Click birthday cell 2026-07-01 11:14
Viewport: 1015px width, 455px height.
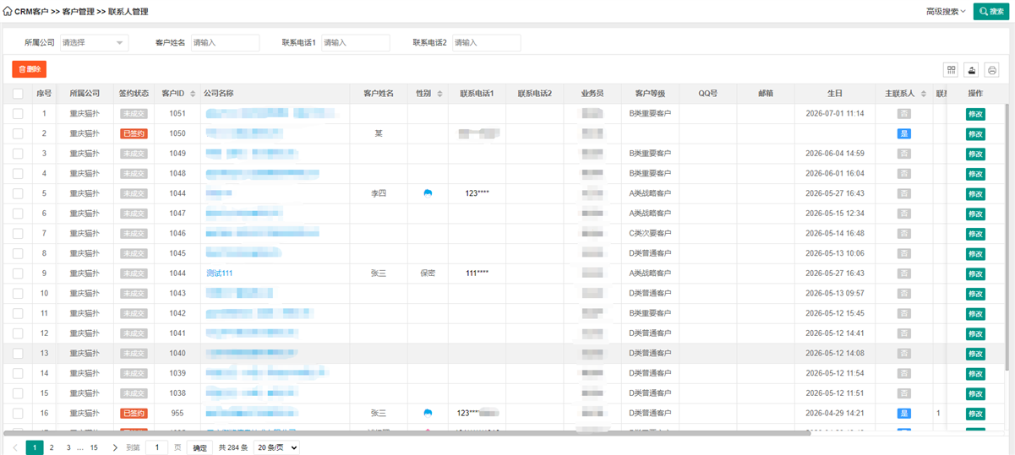tap(835, 113)
